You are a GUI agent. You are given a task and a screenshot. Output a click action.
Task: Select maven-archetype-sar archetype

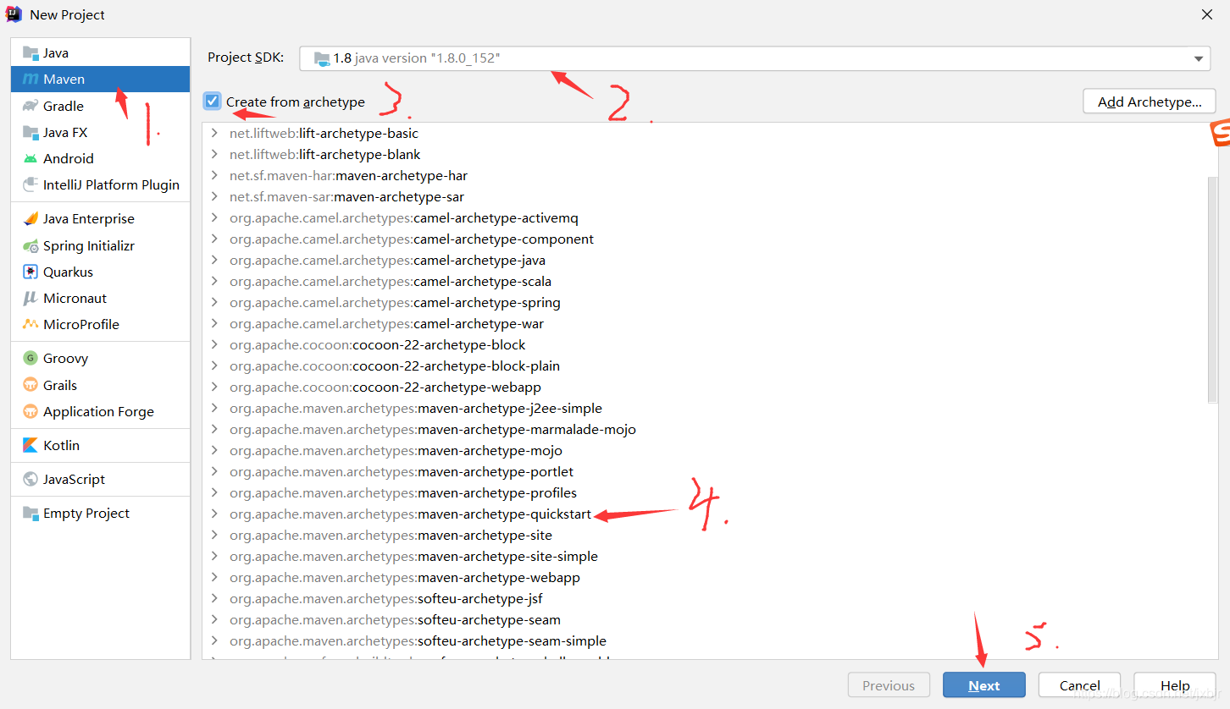click(x=347, y=196)
